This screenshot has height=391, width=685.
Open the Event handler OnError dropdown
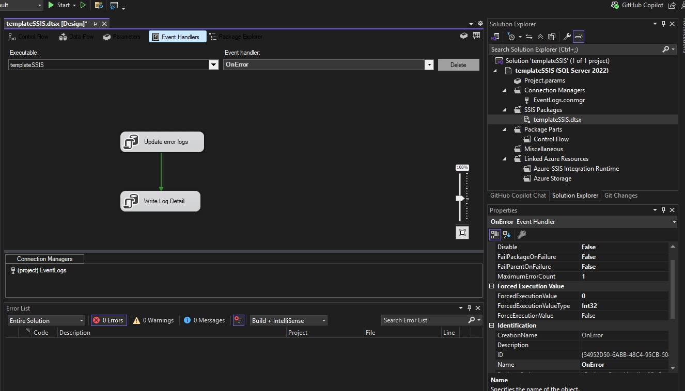point(429,64)
